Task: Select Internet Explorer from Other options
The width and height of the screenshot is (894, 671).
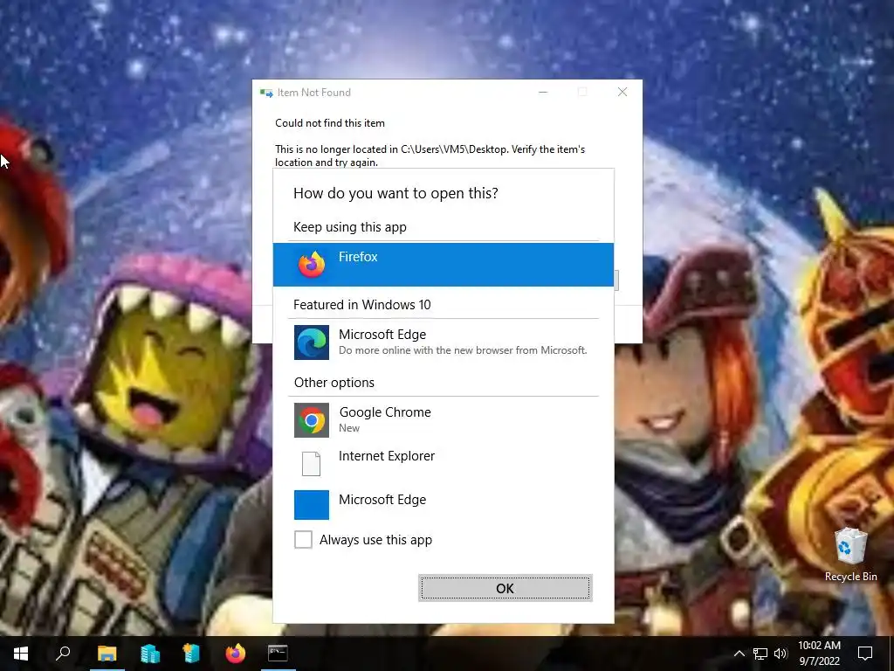Action: [443, 463]
